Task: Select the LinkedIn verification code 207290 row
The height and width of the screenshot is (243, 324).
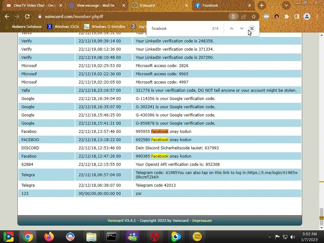Action: tap(159, 58)
